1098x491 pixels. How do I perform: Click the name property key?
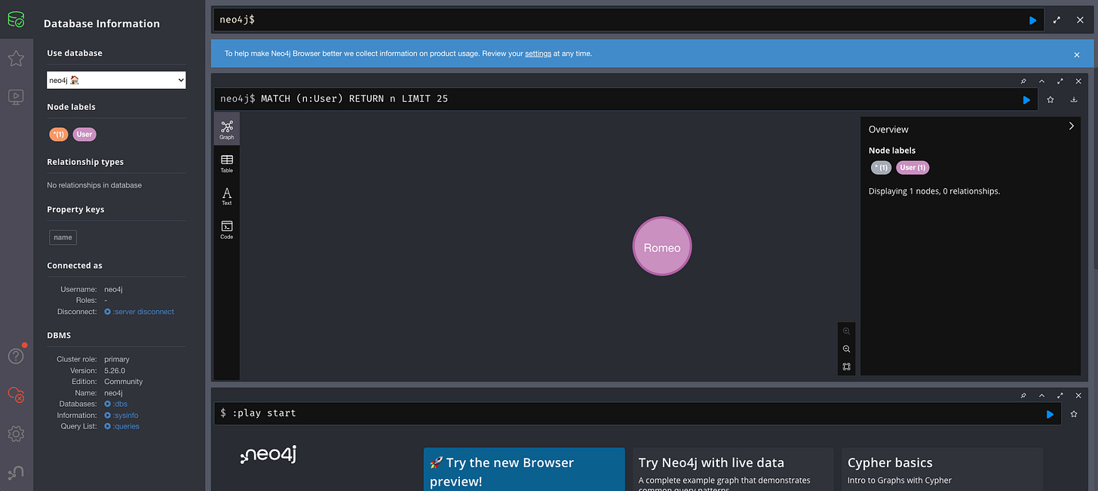pyautogui.click(x=63, y=237)
